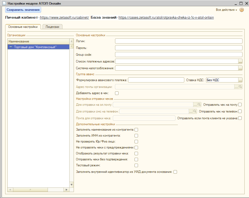Screen dimensions: 249x198
Task: Click into the 'Group code' field
Action: [179, 55]
